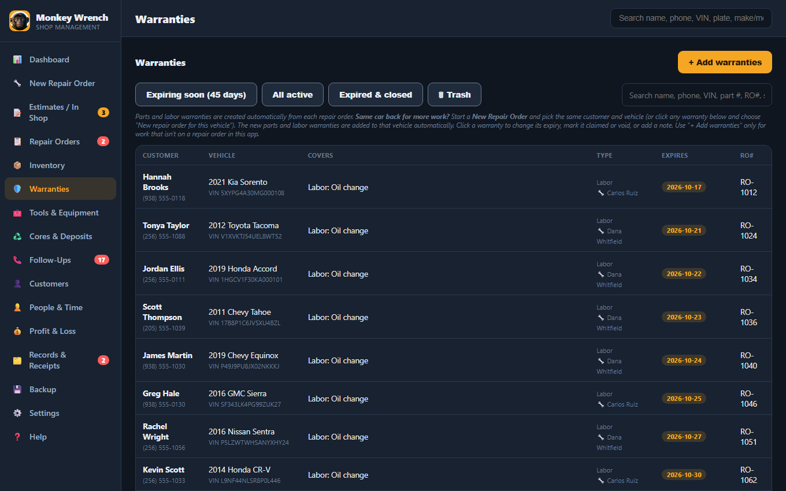Open Inventory in the sidebar
This screenshot has width=786, height=491.
tap(60, 165)
